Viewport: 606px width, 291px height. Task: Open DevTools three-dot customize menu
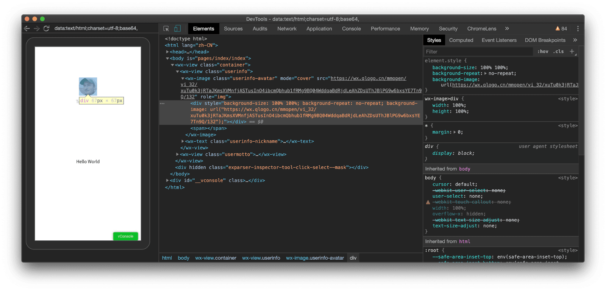(578, 29)
